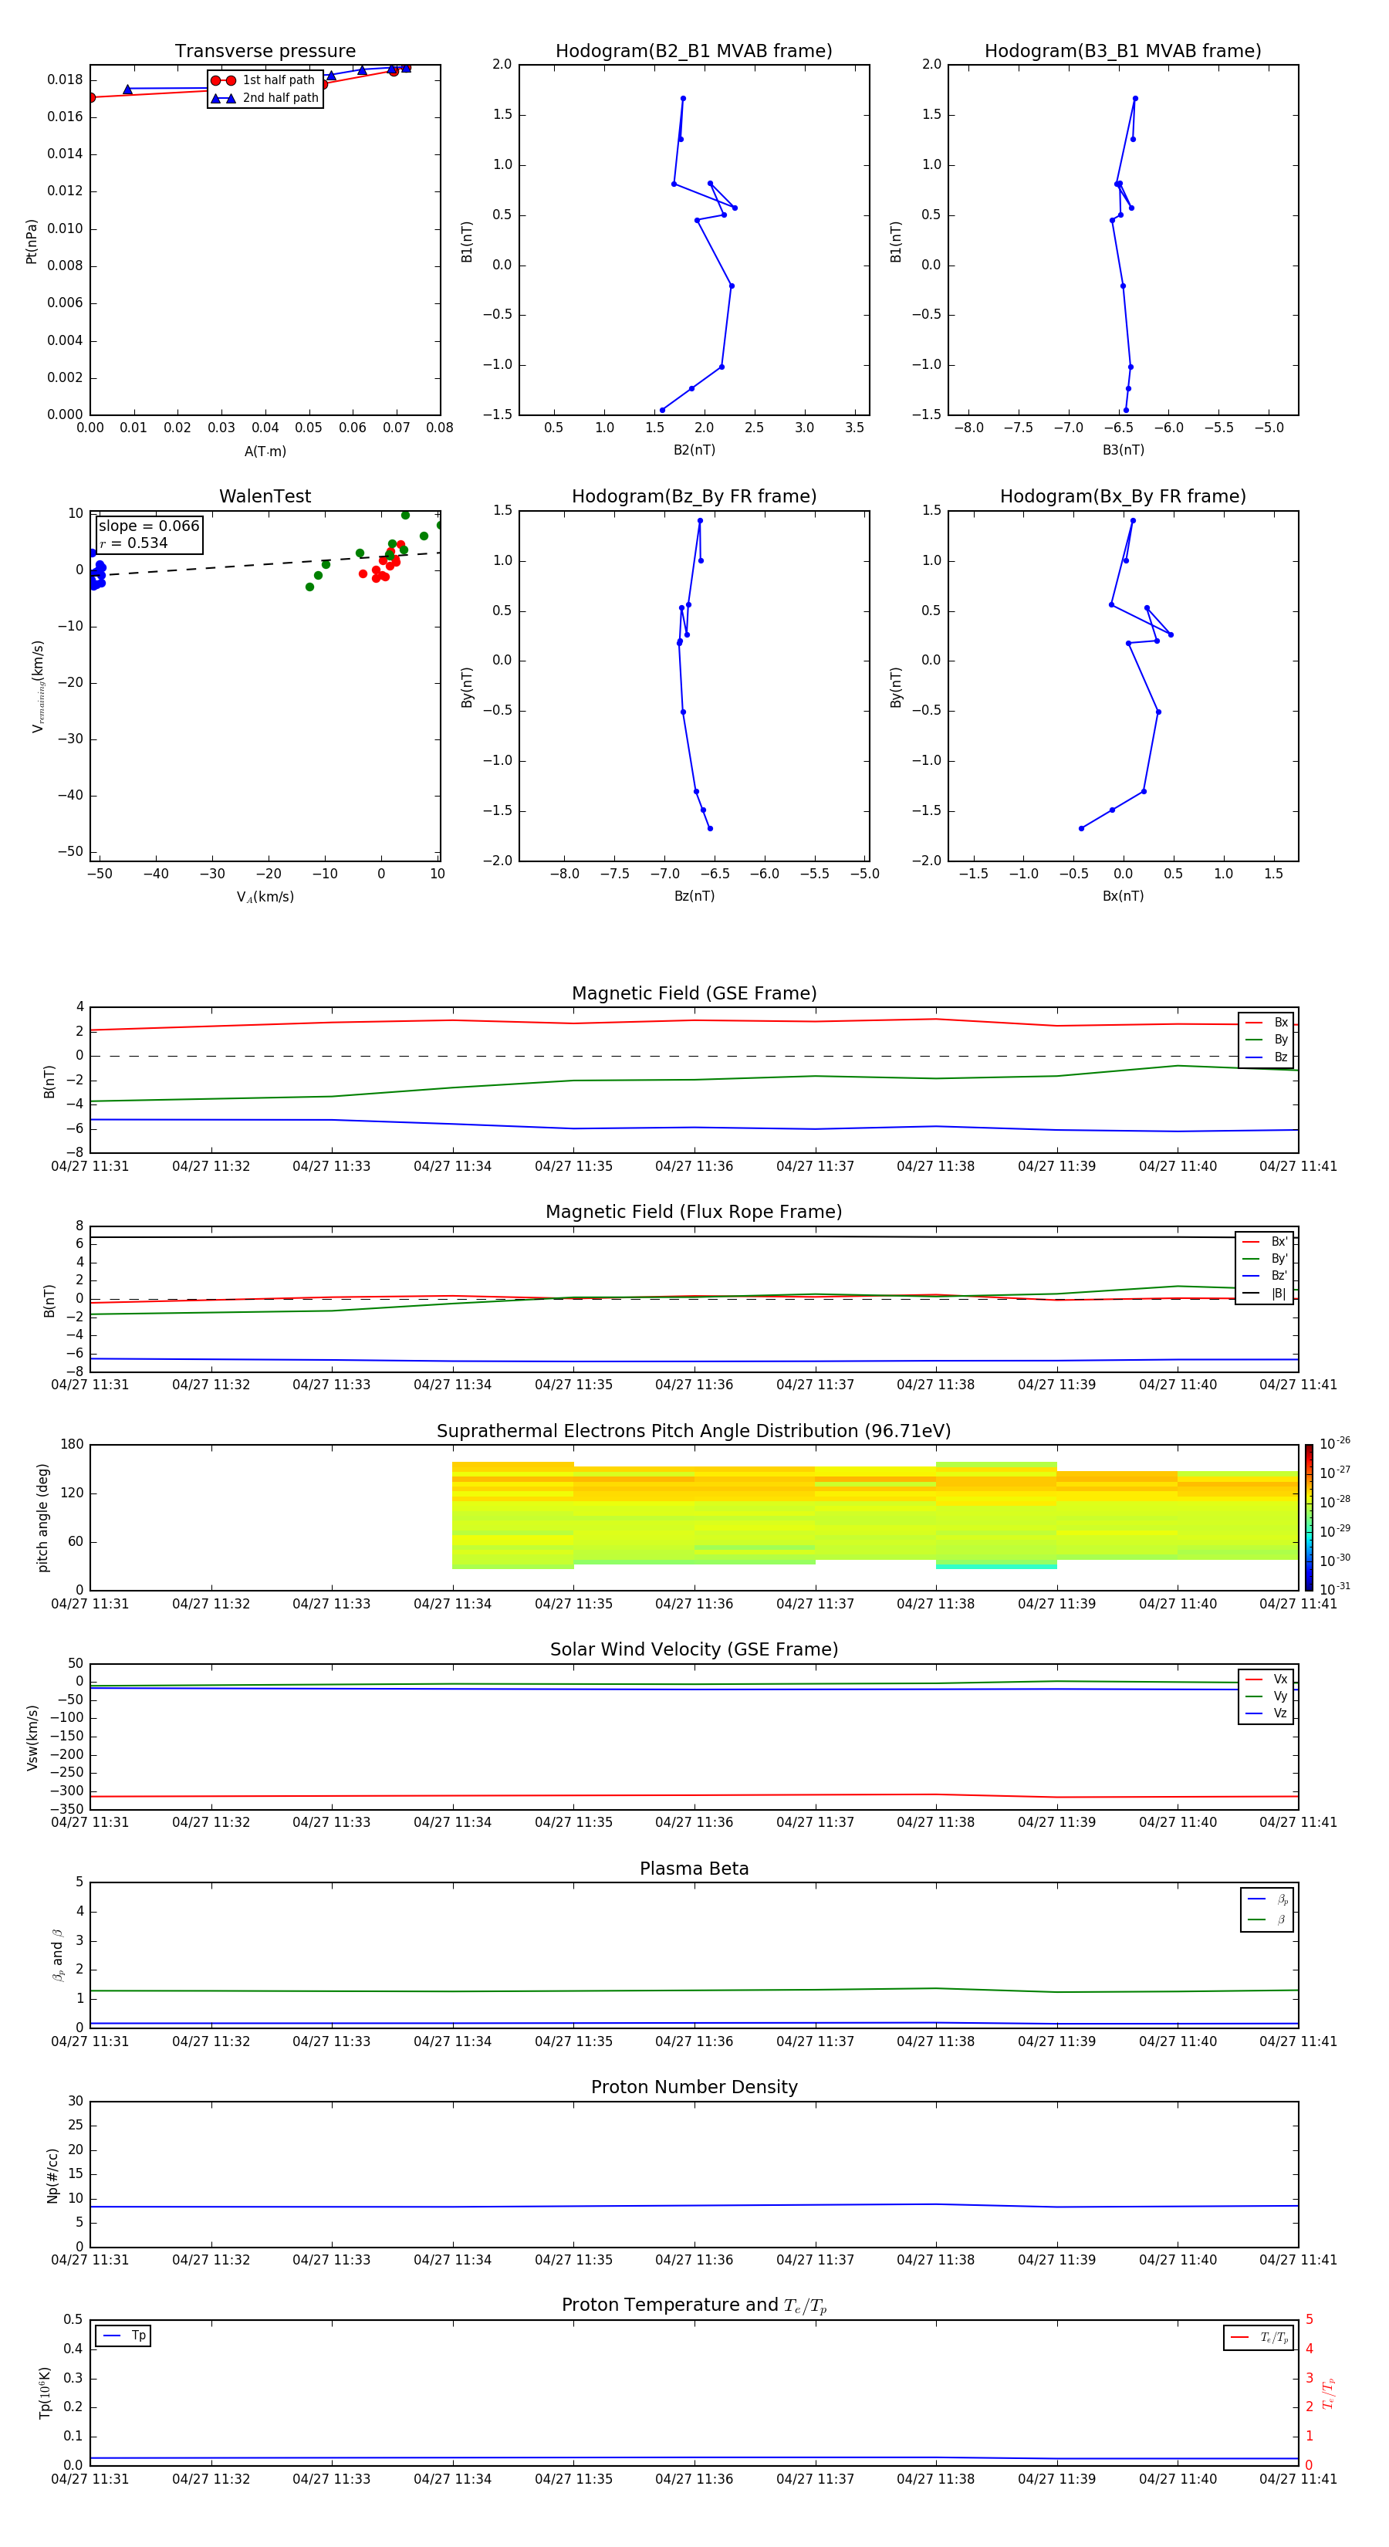Click the red 'Te/Tp' right axis label
Image resolution: width=1389 pixels, height=2547 pixels.
[x=1328, y=2393]
